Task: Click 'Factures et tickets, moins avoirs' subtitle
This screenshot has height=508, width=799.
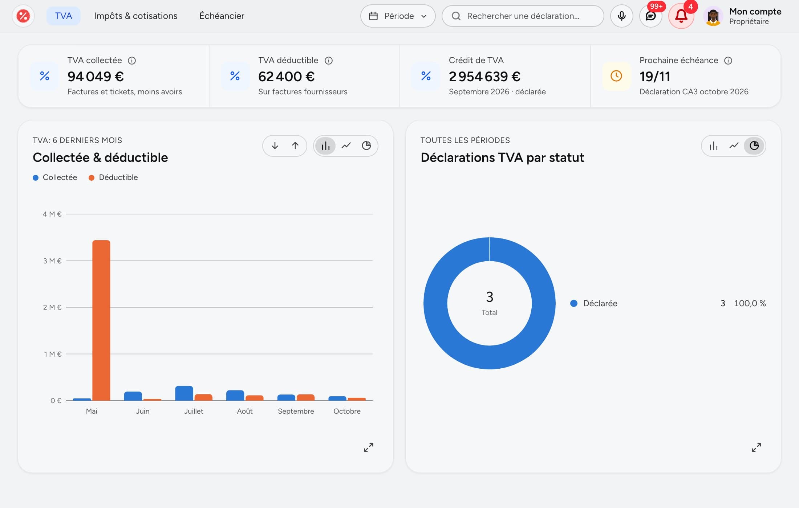Action: pos(125,92)
